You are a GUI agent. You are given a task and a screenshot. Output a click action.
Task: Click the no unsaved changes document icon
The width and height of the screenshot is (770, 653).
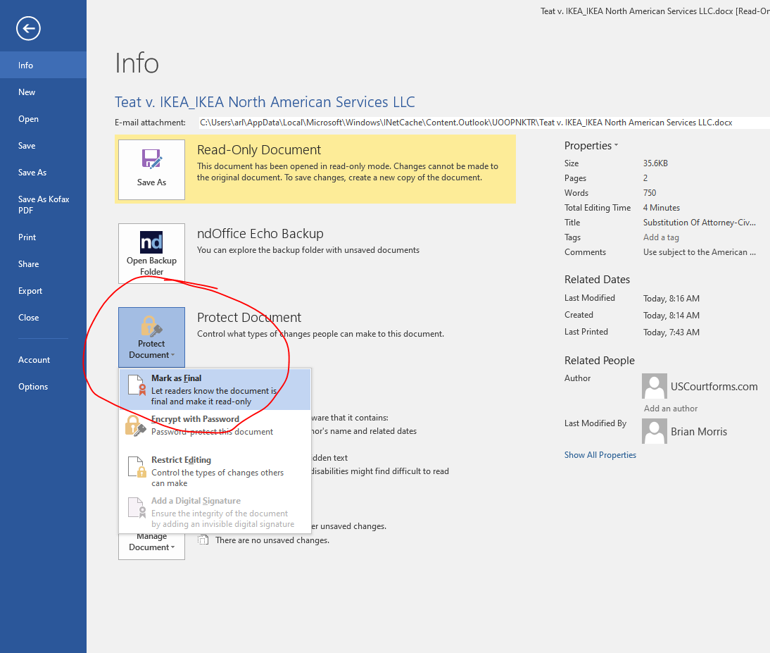coord(203,540)
